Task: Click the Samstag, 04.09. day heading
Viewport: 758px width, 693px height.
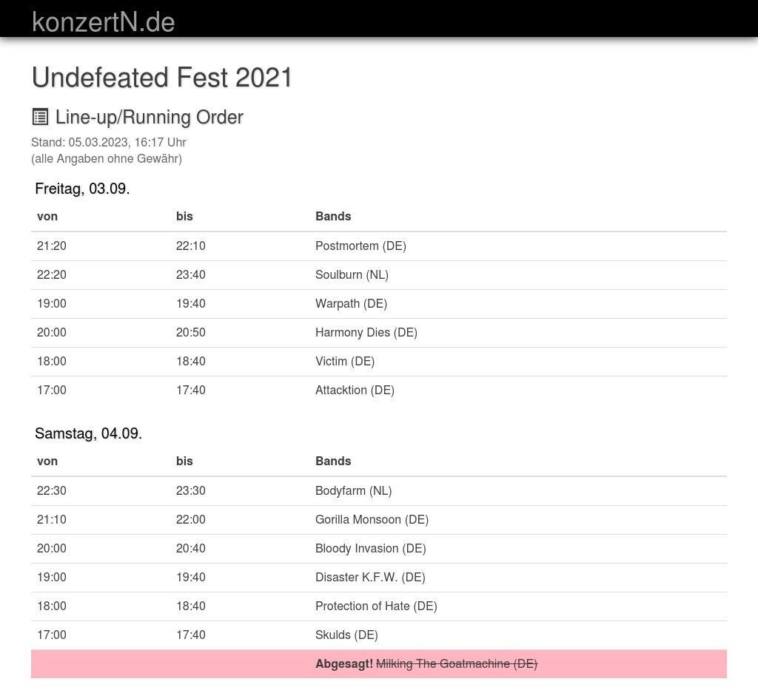Action: pyautogui.click(x=88, y=433)
